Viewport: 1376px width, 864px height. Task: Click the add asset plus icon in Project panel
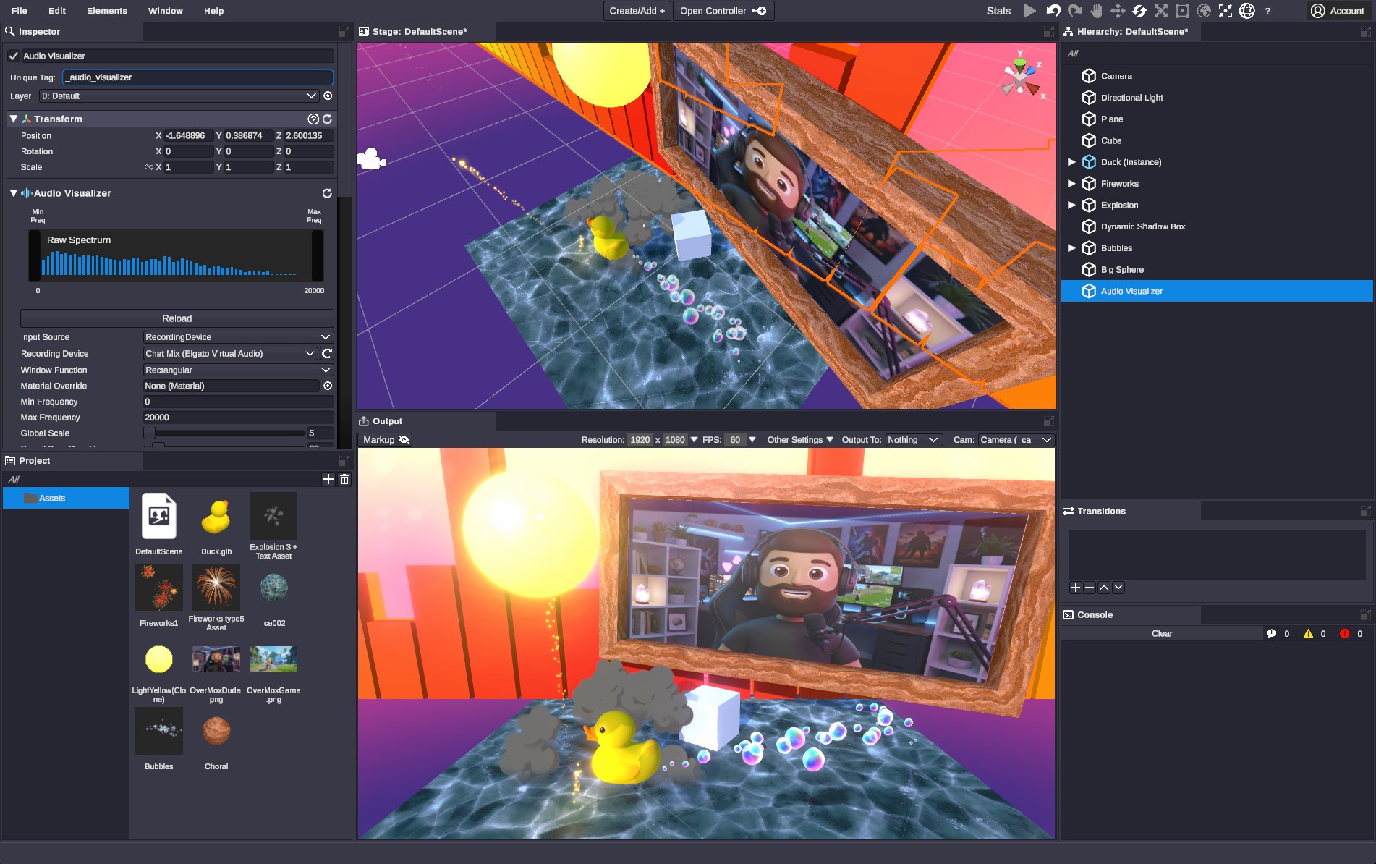point(328,479)
